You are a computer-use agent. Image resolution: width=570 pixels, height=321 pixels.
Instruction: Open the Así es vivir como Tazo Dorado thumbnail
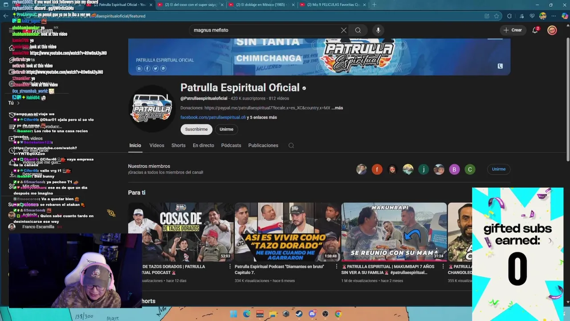click(x=287, y=231)
